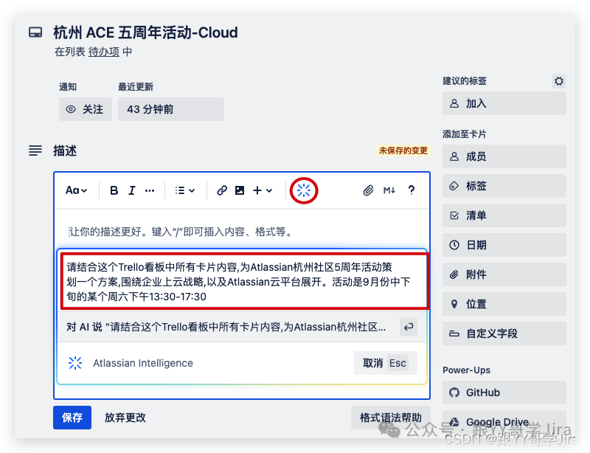
Task: Insert an image into the description
Action: (240, 190)
